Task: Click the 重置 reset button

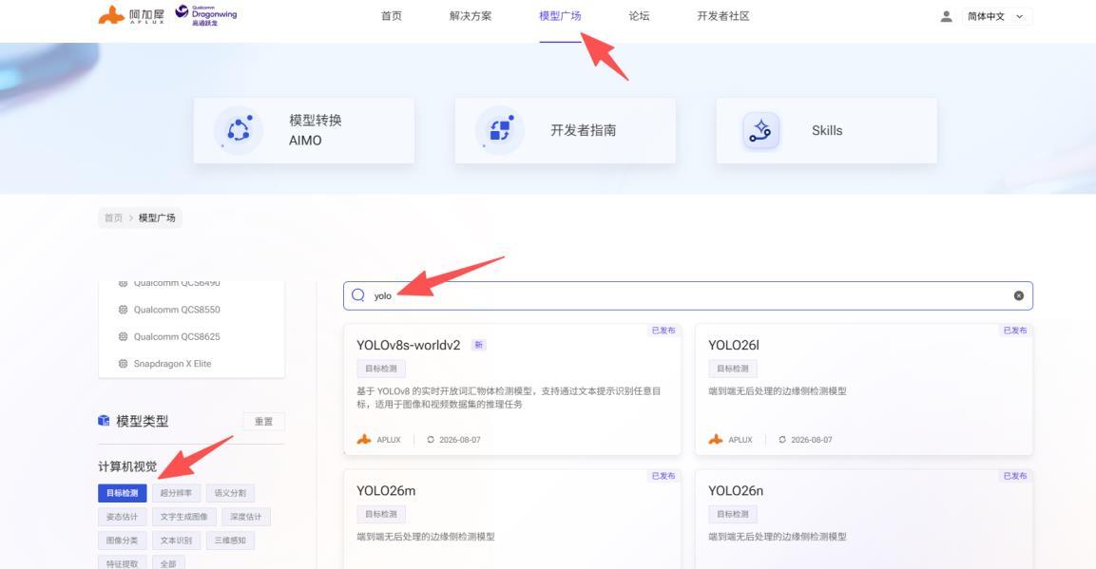Action: pyautogui.click(x=263, y=422)
